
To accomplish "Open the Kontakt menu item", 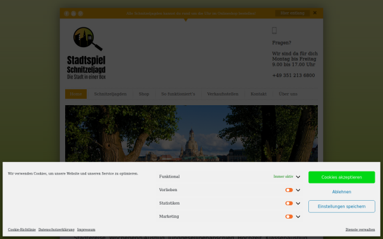I will [x=259, y=94].
